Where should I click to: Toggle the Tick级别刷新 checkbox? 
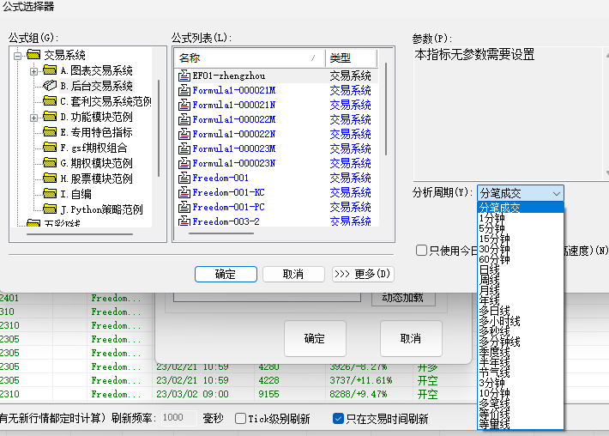[240, 419]
